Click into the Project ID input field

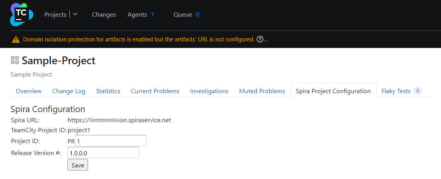point(110,141)
